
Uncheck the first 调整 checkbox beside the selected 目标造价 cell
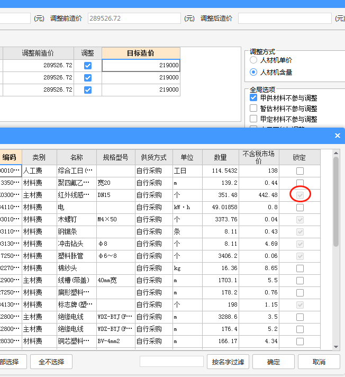[x=88, y=66]
